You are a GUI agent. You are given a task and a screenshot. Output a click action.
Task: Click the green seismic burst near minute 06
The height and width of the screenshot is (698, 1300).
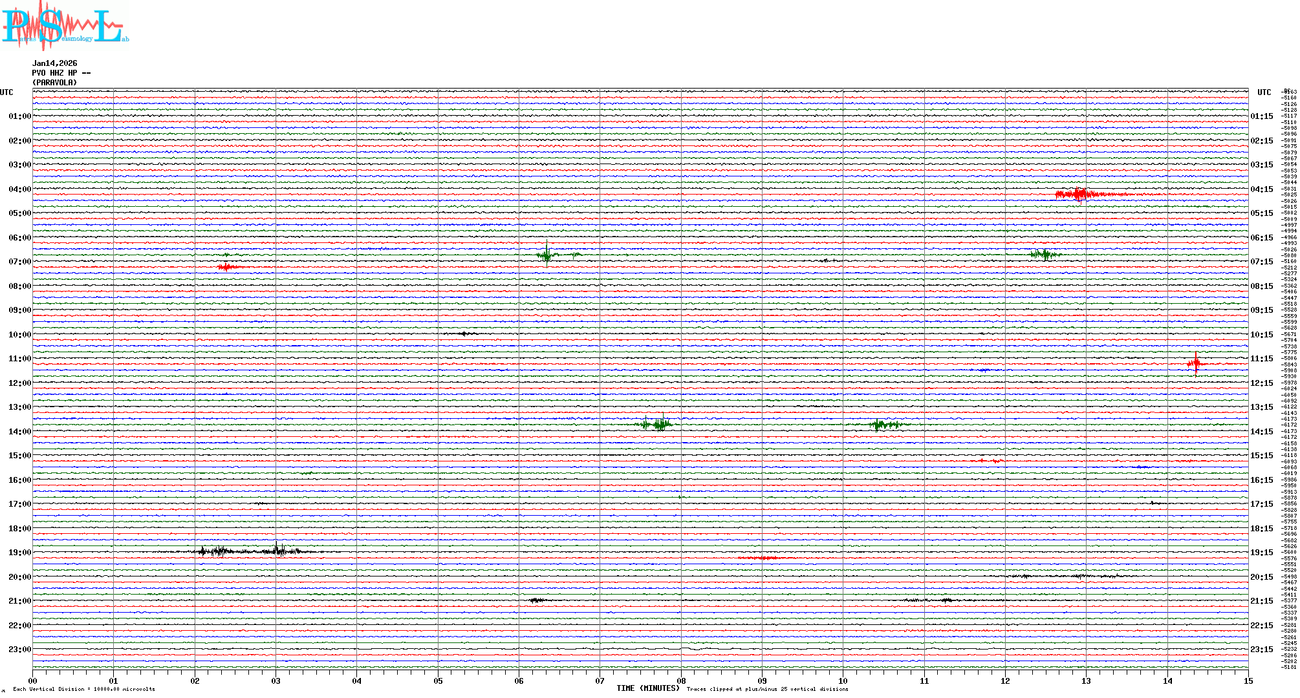547,255
